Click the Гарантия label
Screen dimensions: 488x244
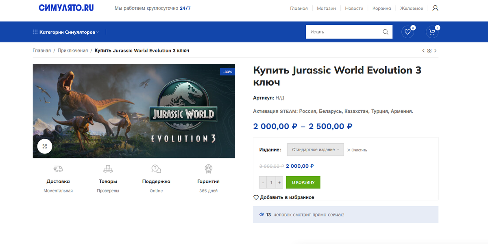[x=208, y=181]
